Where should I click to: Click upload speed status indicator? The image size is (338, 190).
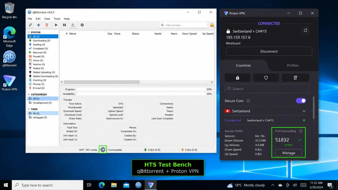coord(189,150)
